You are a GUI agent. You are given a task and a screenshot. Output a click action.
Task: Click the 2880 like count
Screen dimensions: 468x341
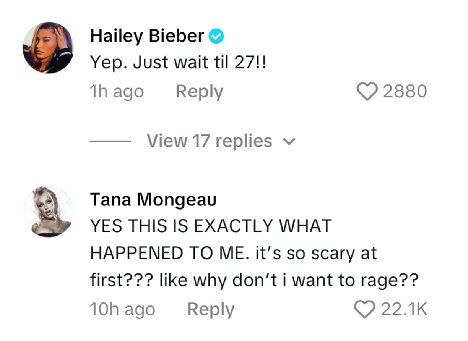tap(405, 91)
